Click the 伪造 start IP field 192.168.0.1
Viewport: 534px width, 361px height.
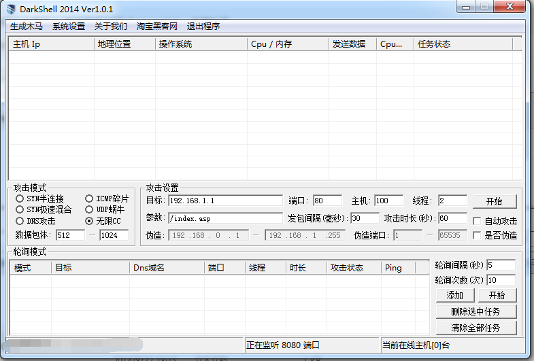[208, 235]
